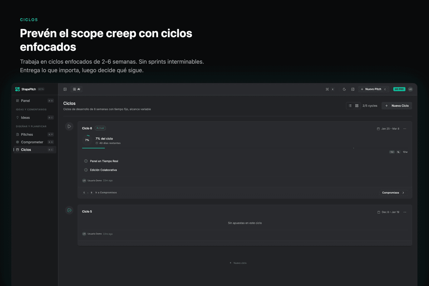
Task: Click the right panel layout icon
Action: 353,89
